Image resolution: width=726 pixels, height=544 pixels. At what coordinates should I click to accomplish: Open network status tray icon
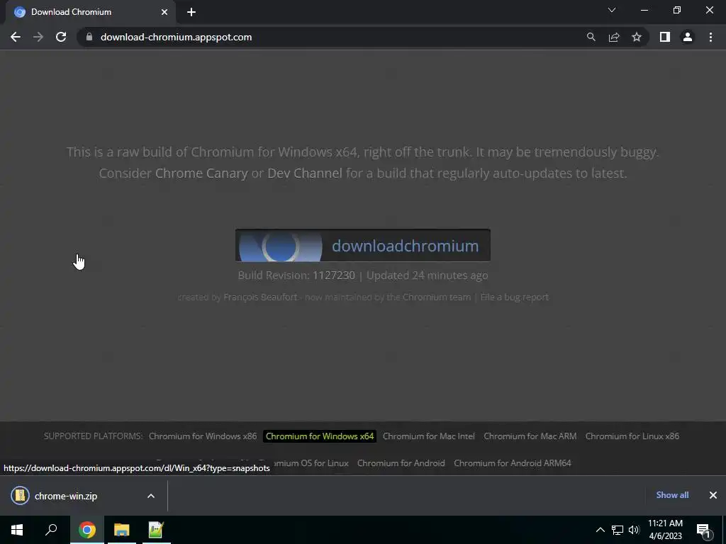(618, 530)
